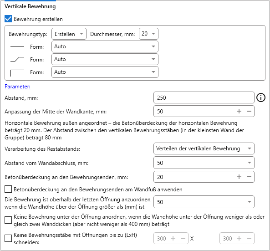Click the L-shaped bar form icon

[17, 73]
